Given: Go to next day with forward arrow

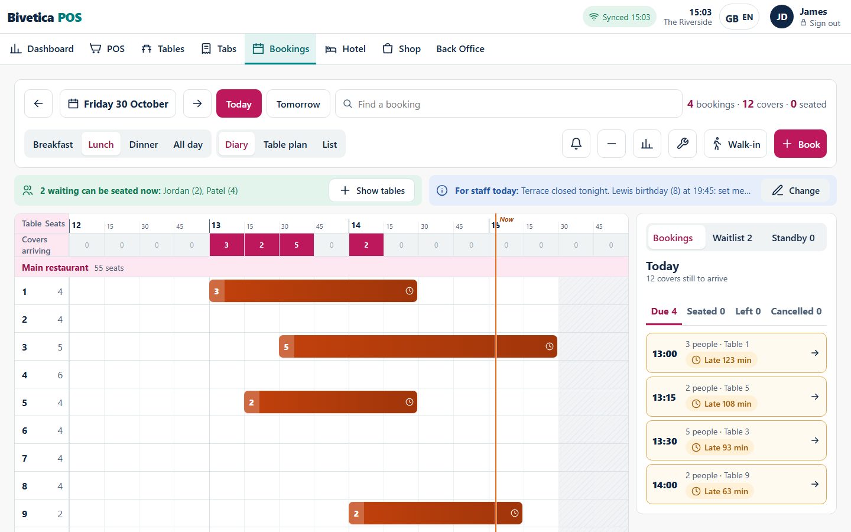Looking at the screenshot, I should pyautogui.click(x=197, y=104).
